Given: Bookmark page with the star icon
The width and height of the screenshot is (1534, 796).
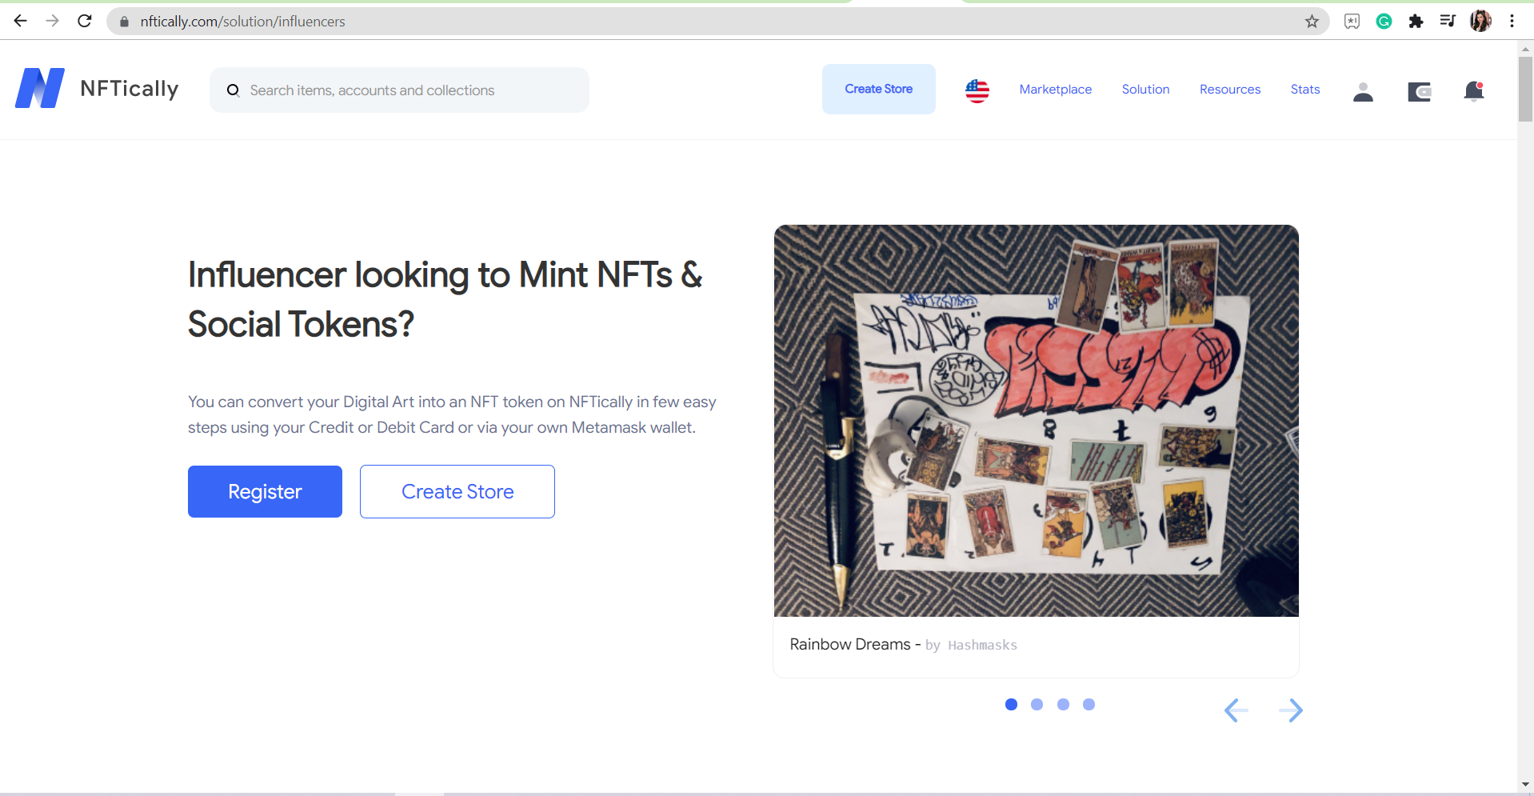Looking at the screenshot, I should [1312, 22].
